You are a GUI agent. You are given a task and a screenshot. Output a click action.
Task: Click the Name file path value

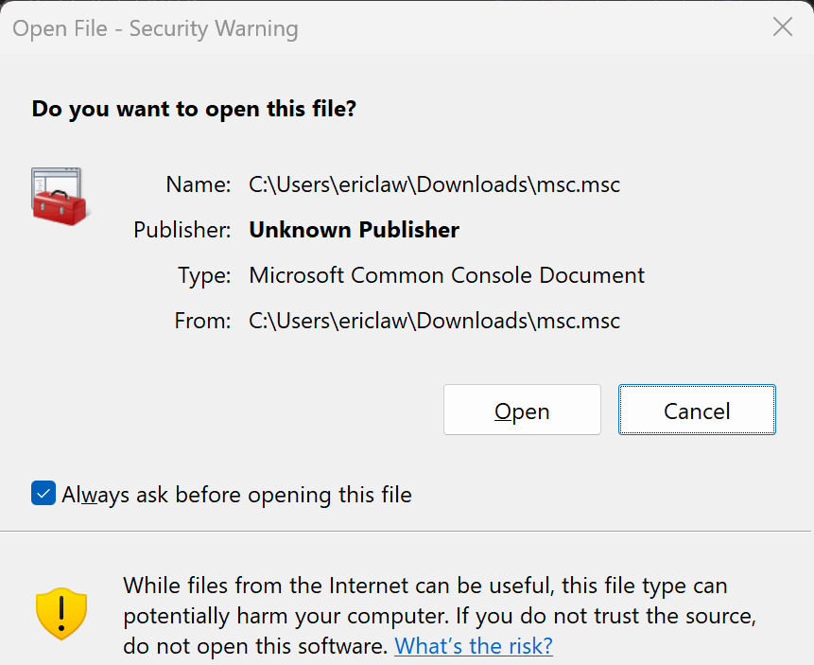(435, 184)
